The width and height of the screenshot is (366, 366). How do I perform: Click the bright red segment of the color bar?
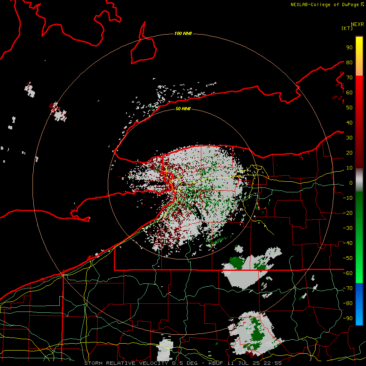(359, 86)
